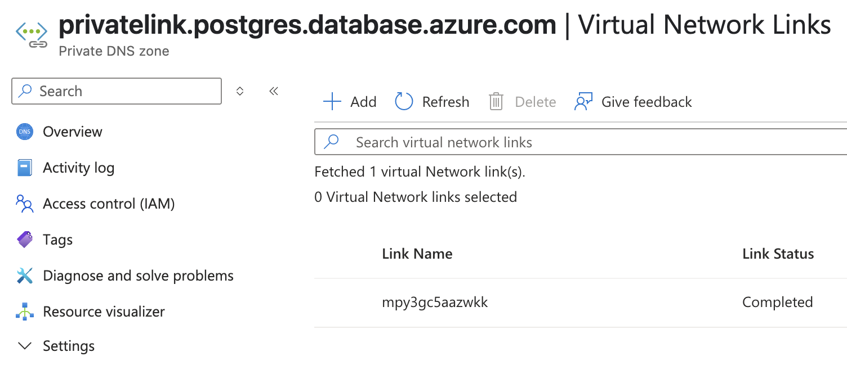
Task: Expand the Settings section chevron
Action: click(x=25, y=346)
